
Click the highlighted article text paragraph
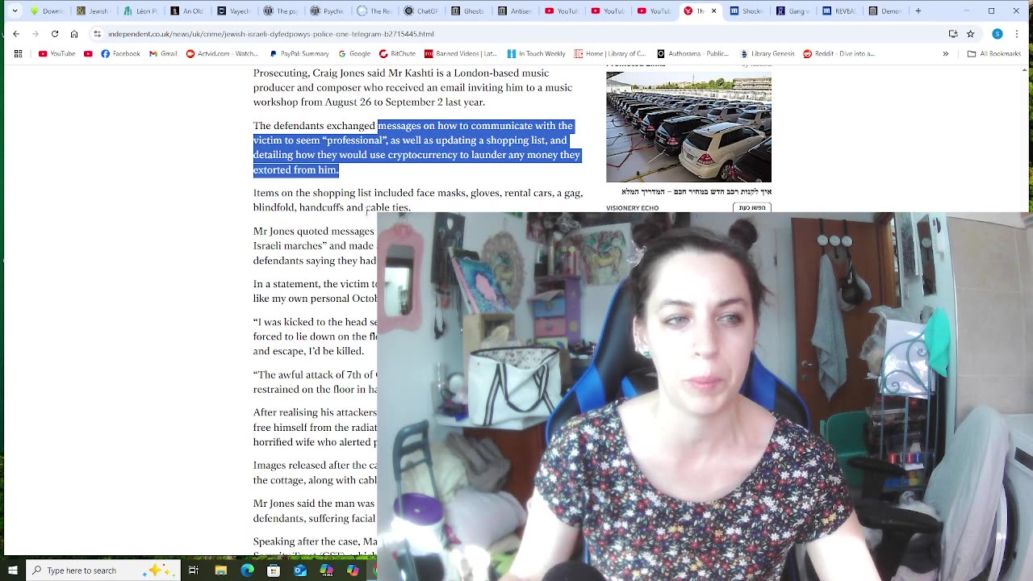click(x=416, y=148)
